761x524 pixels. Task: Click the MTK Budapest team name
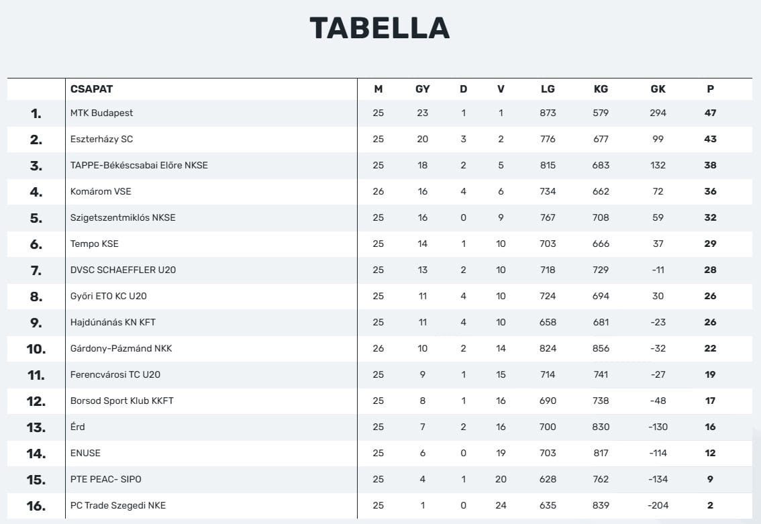click(102, 113)
